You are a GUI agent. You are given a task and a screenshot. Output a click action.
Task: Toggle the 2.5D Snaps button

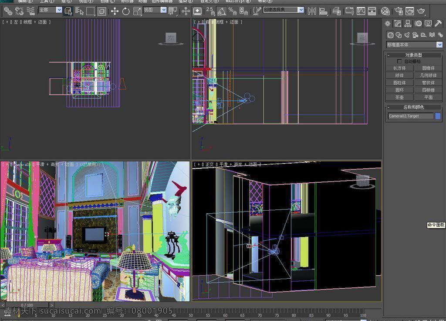(210, 11)
